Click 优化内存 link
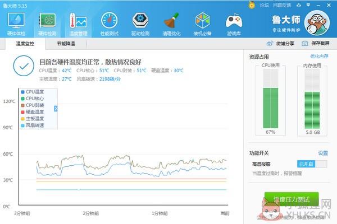 (x=319, y=57)
